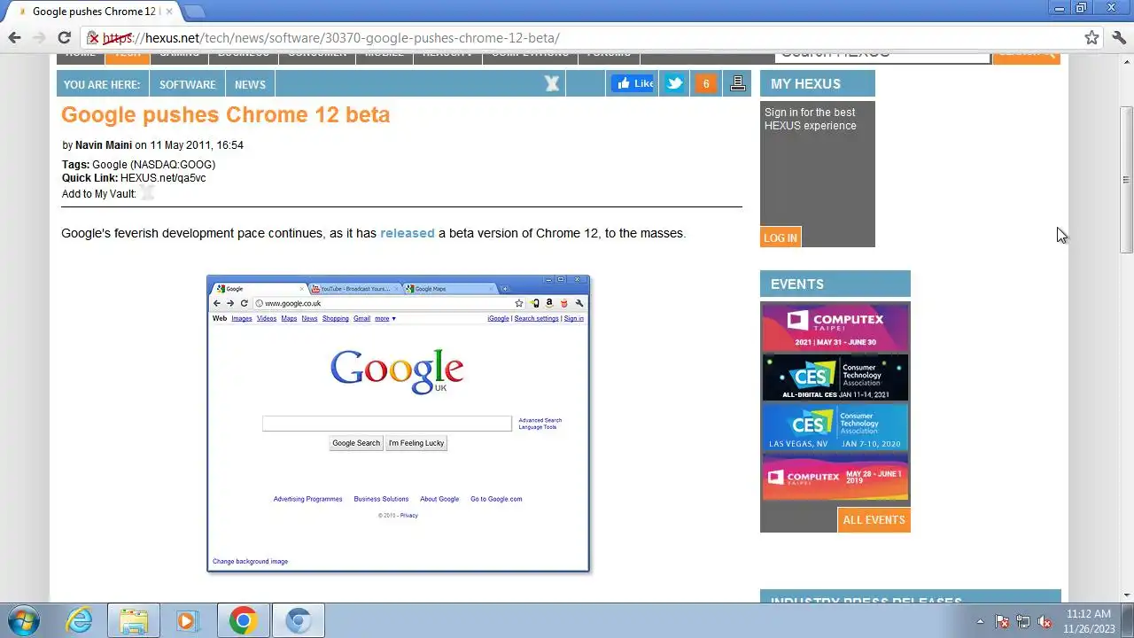Open the Computex 2021 event banner
The height and width of the screenshot is (638, 1134).
[835, 328]
